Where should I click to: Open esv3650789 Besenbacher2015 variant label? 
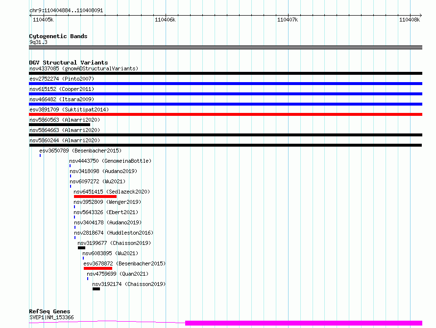tap(80, 151)
